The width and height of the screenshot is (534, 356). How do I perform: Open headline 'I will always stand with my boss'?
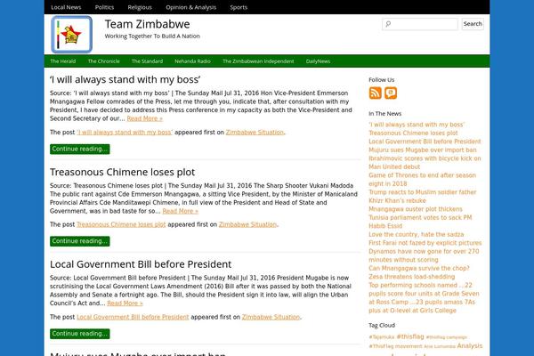click(125, 79)
